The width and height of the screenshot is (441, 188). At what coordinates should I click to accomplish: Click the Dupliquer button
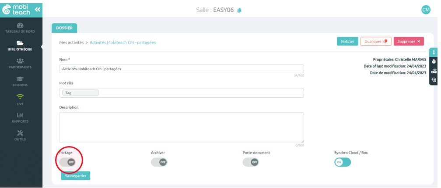pyautogui.click(x=376, y=41)
